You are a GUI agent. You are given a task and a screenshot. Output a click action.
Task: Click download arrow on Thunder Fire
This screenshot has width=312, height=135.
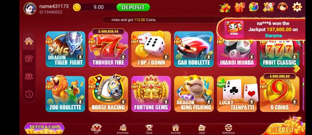pyautogui.click(x=123, y=57)
